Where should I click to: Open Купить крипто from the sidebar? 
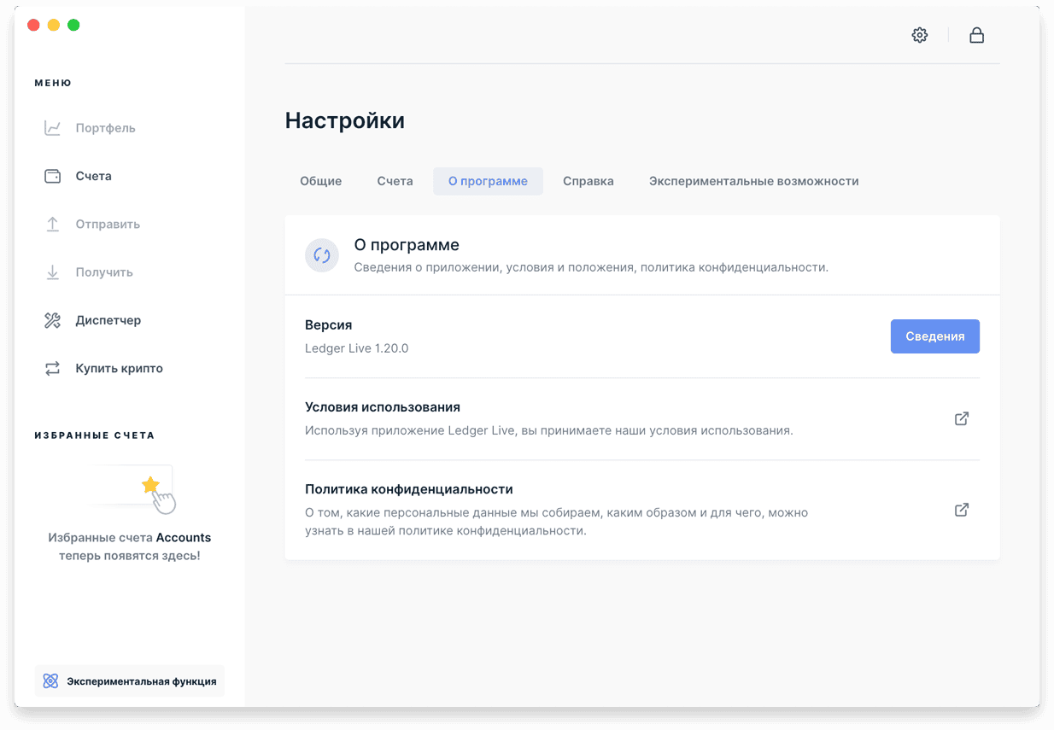pos(120,369)
